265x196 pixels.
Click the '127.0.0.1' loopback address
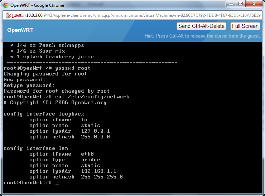coord(96,131)
